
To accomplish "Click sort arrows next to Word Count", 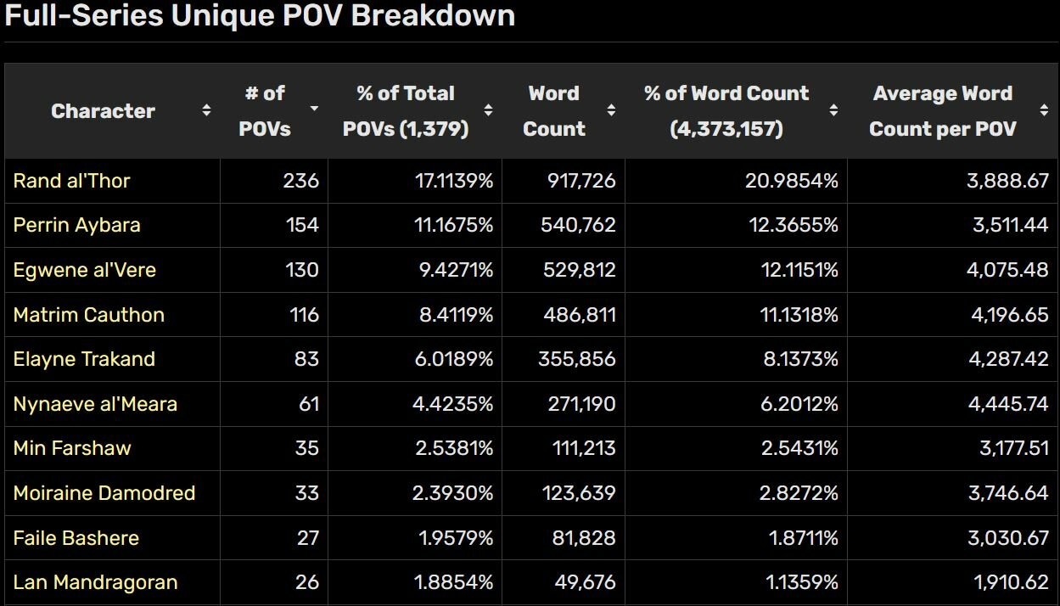I will point(611,110).
